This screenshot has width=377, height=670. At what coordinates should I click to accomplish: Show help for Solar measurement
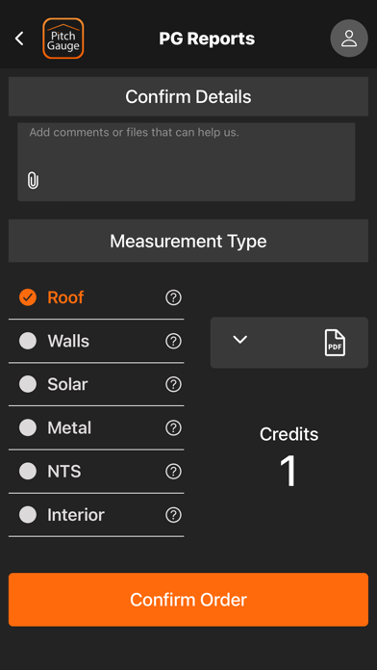[x=173, y=384]
